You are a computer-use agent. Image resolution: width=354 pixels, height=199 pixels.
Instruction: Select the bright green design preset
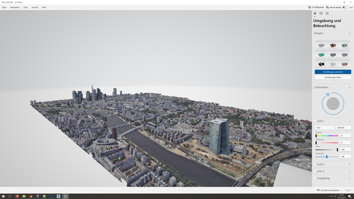click(321, 54)
